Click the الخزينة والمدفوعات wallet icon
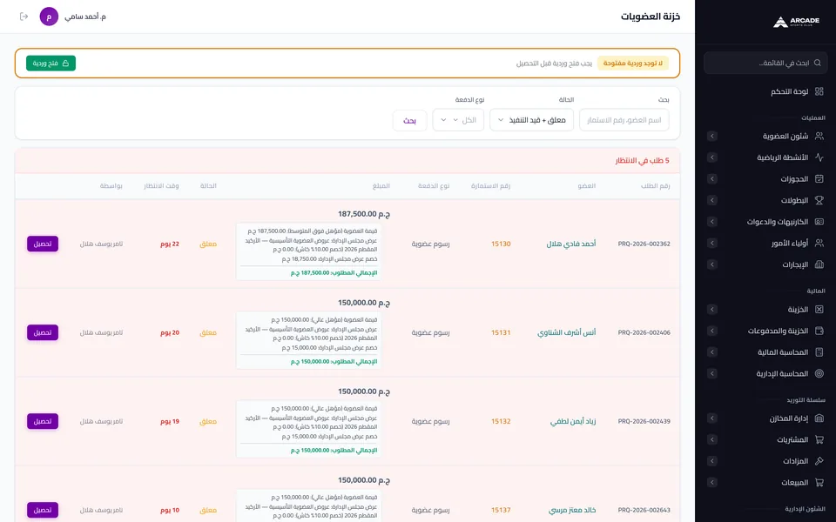Viewport: 836px width, 522px height. (819, 331)
